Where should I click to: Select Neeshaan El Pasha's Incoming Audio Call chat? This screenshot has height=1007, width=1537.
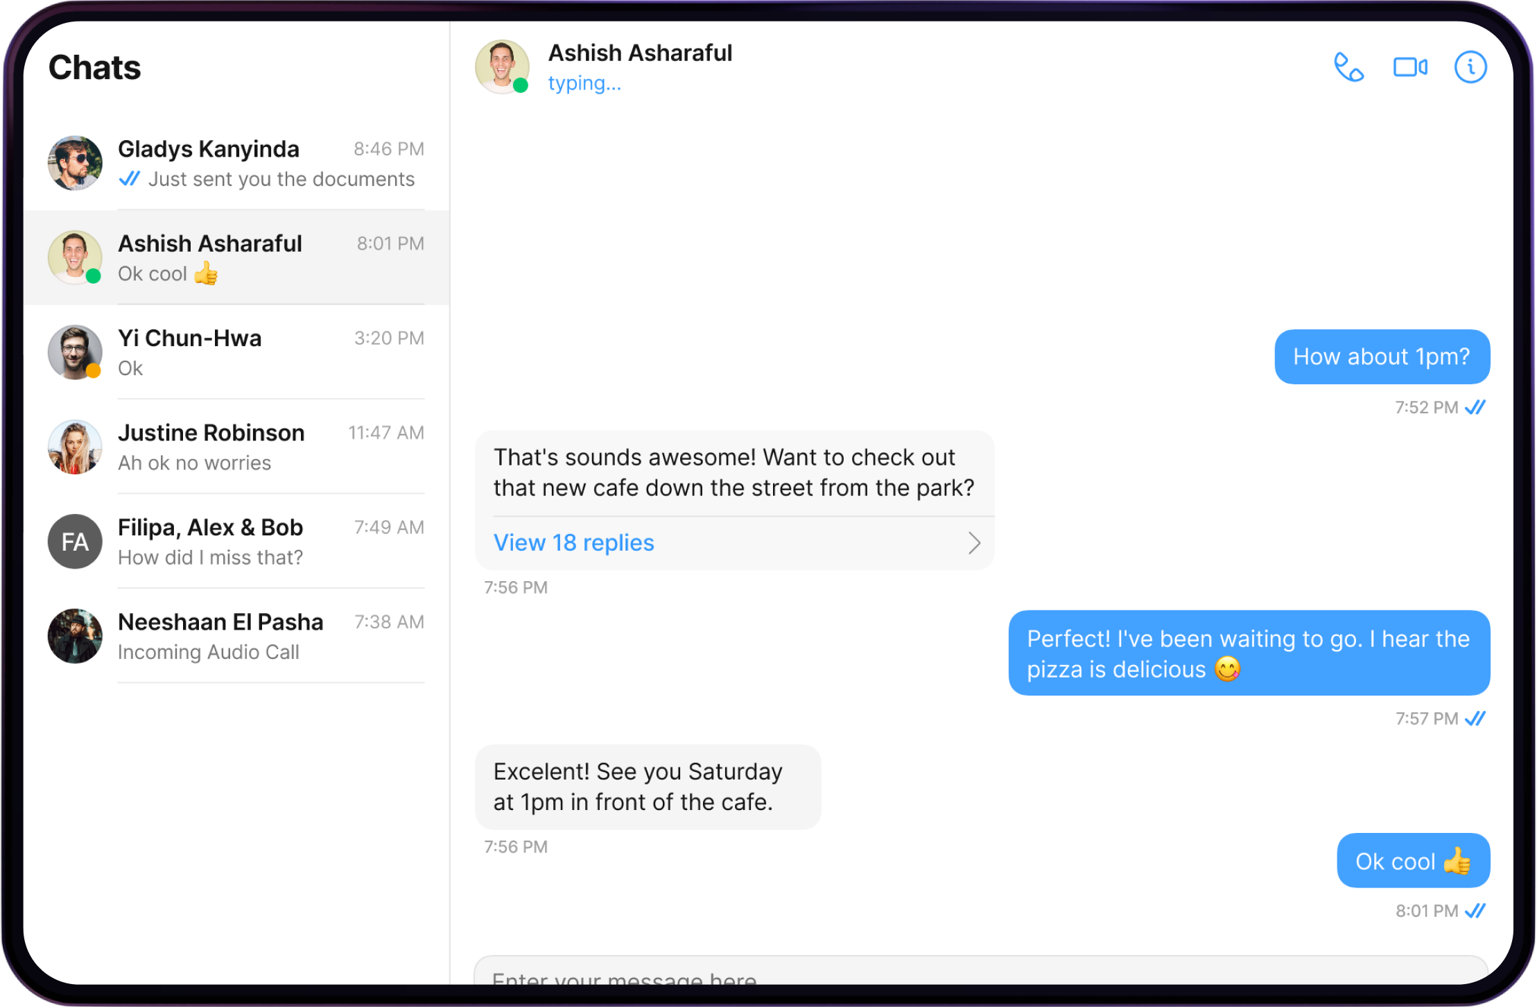click(270, 636)
